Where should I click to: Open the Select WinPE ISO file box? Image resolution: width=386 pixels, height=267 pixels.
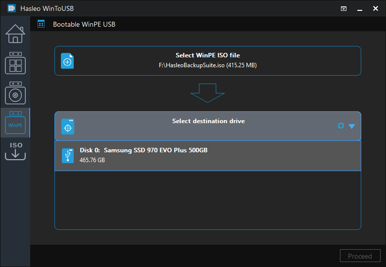[x=208, y=61]
